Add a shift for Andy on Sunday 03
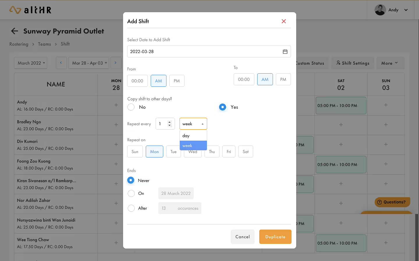 click(x=386, y=105)
